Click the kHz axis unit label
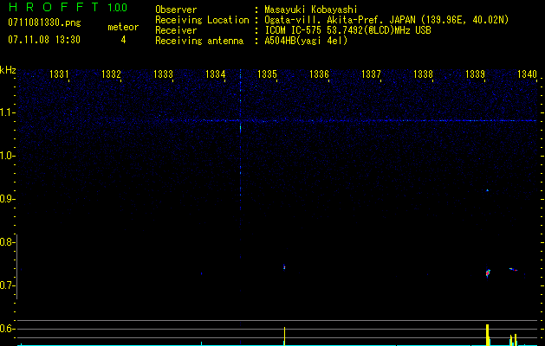Image resolution: width=545 pixels, height=346 pixels. pyautogui.click(x=8, y=70)
